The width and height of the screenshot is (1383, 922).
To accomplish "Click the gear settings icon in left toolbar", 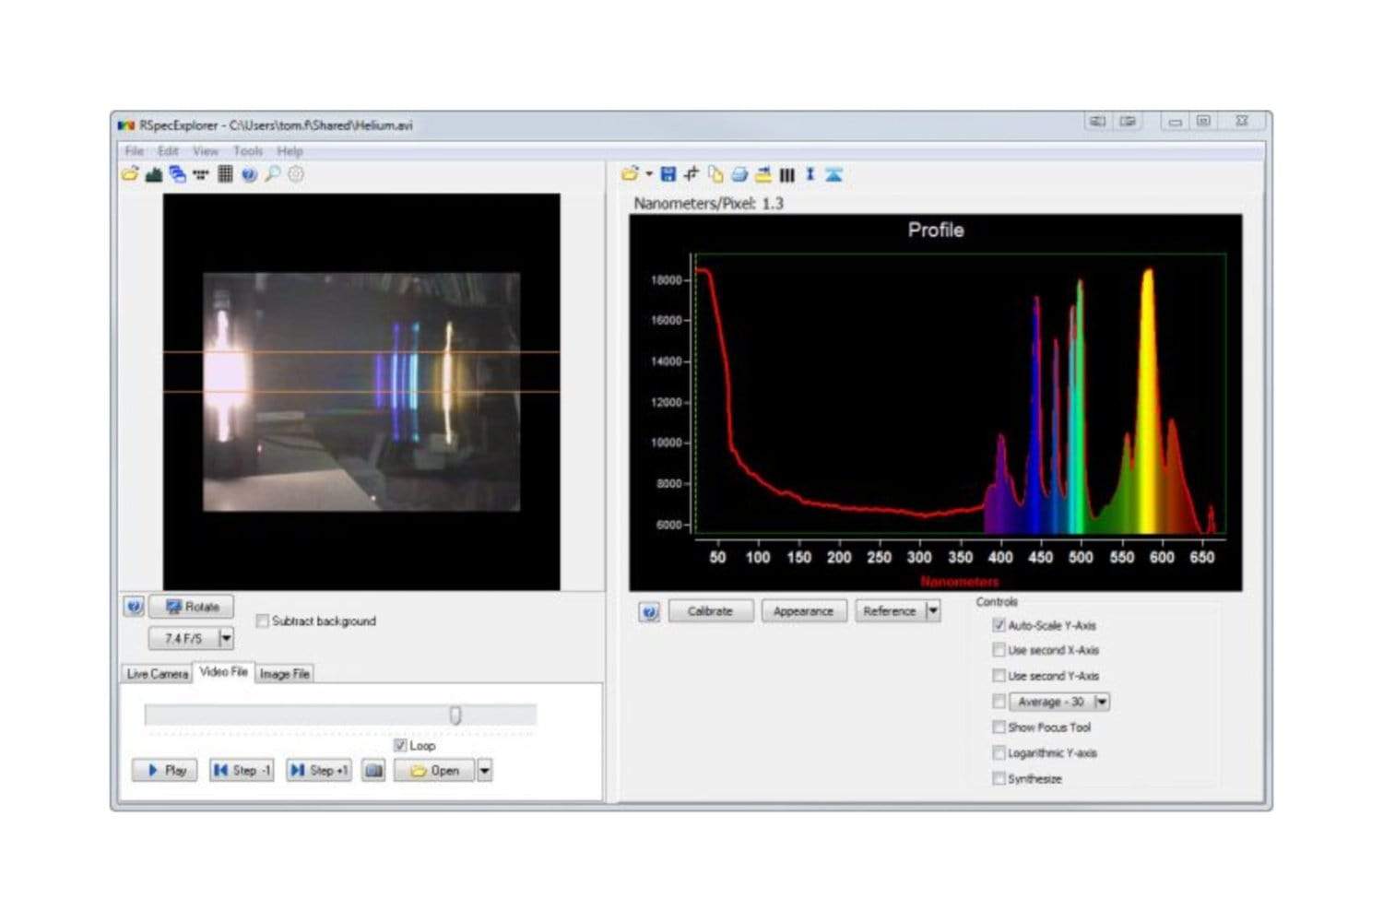I will tap(296, 174).
